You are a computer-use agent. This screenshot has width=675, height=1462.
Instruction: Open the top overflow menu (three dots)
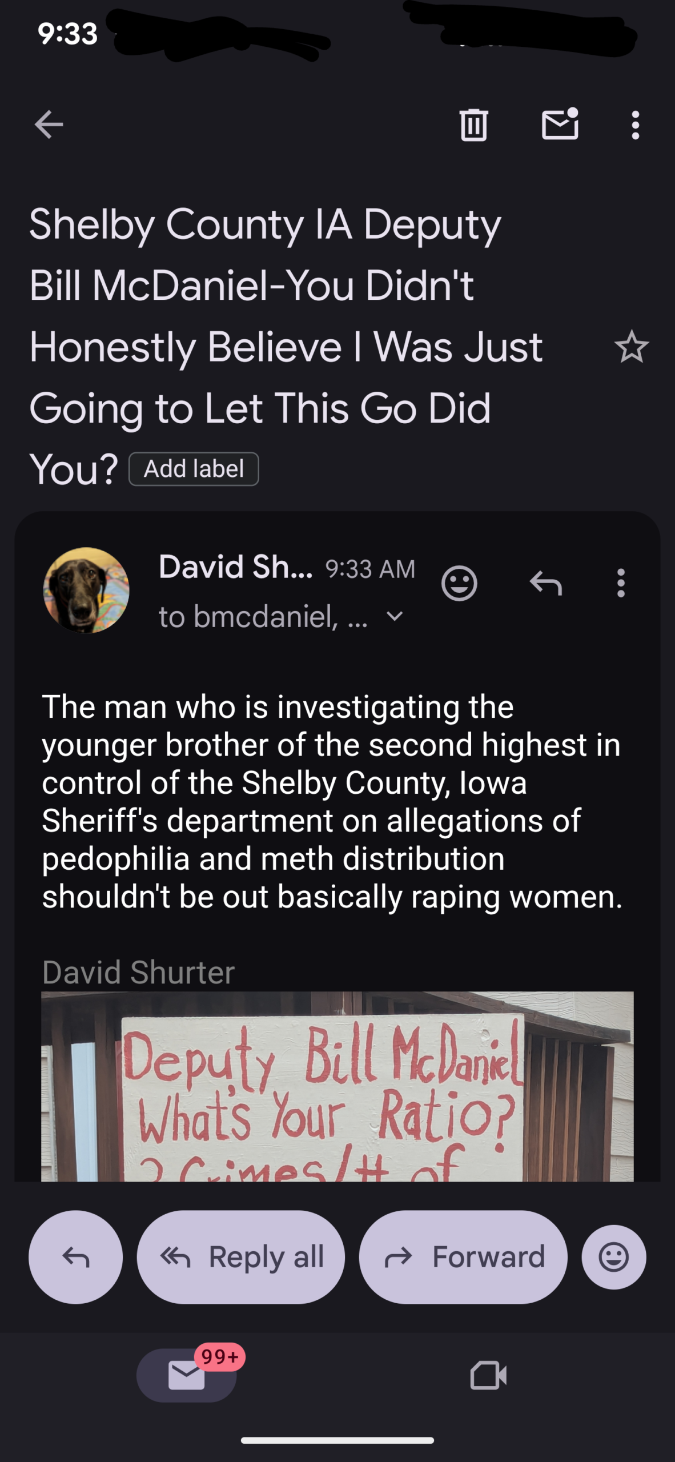click(635, 124)
